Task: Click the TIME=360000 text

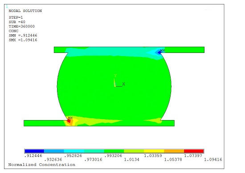Action: pyautogui.click(x=21, y=26)
